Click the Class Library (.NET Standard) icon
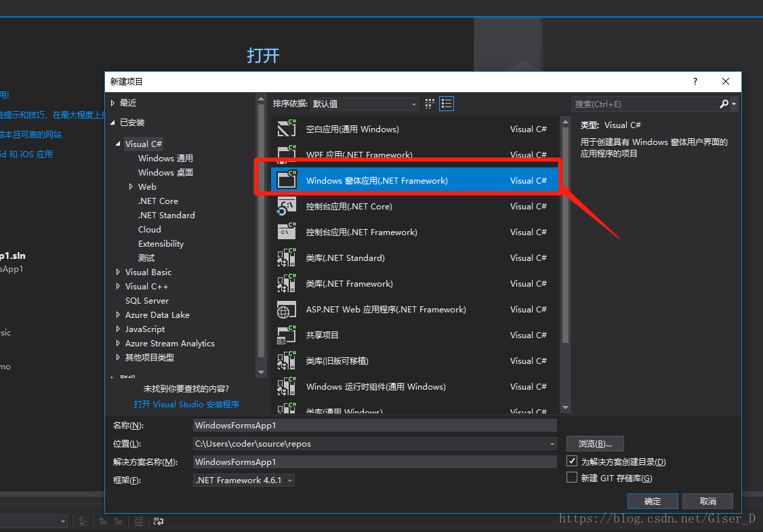Image resolution: width=763 pixels, height=532 pixels. tap(287, 258)
